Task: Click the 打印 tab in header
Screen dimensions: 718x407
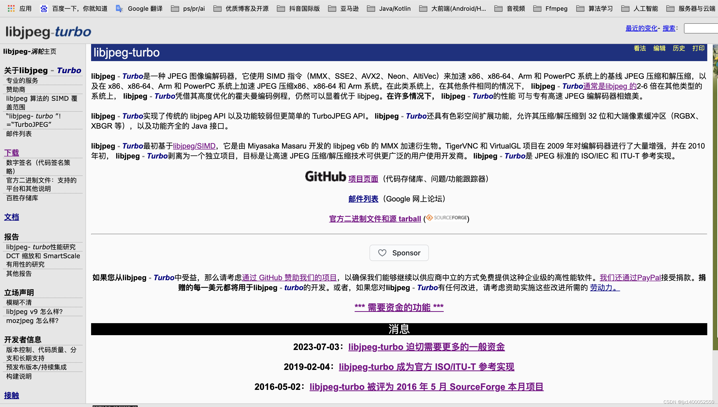Action: (x=698, y=48)
